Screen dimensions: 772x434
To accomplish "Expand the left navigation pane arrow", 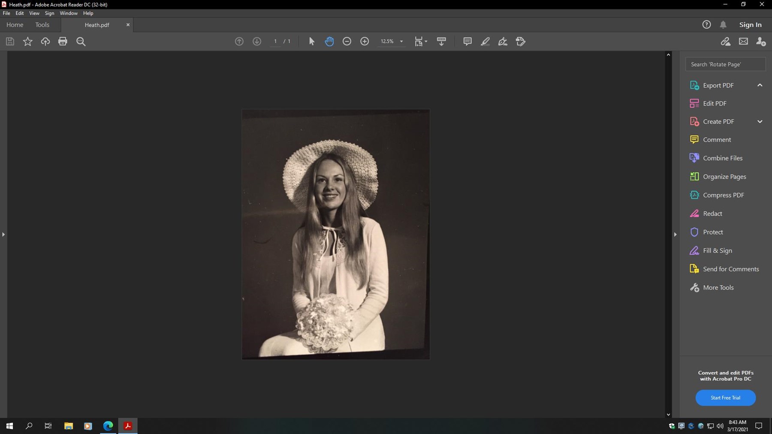I will [x=3, y=235].
